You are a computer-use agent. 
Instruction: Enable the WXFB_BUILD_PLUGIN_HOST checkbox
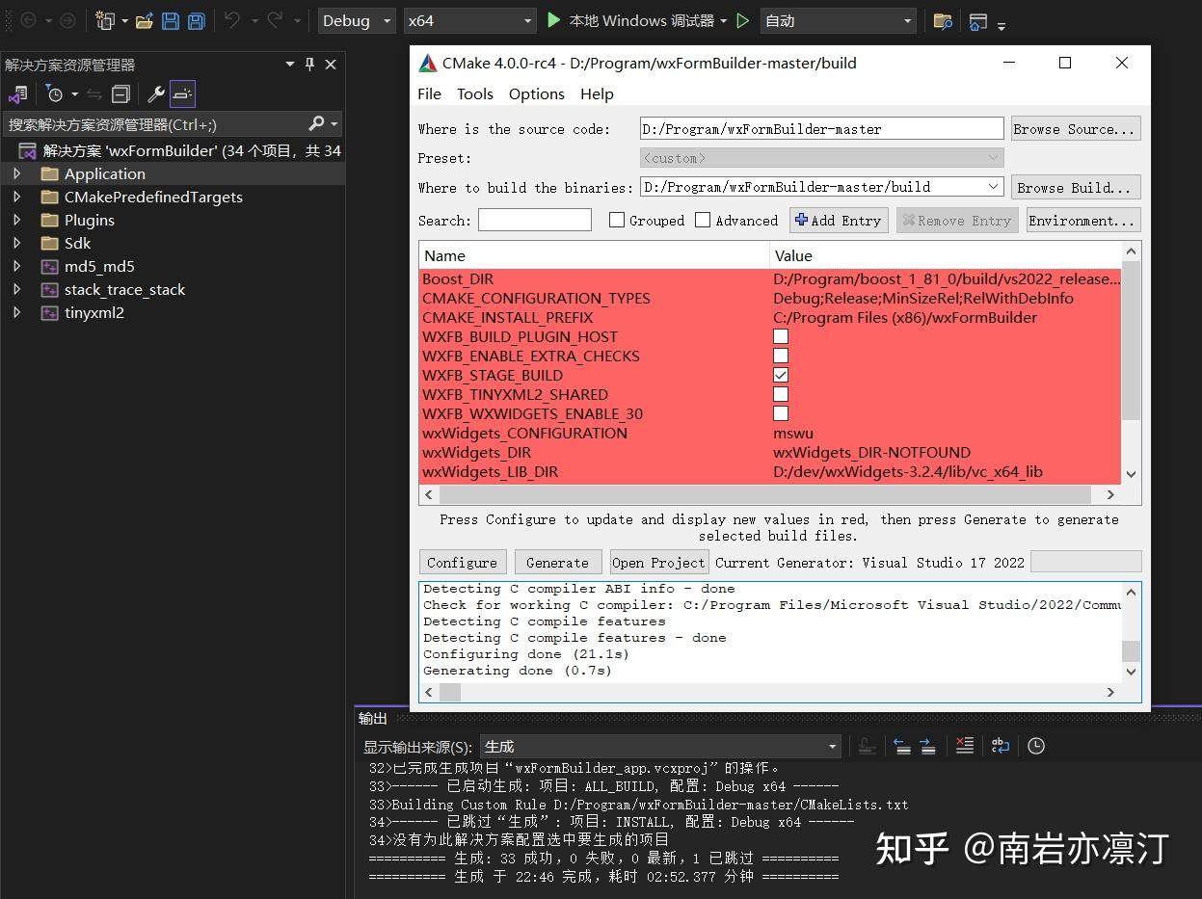click(781, 336)
